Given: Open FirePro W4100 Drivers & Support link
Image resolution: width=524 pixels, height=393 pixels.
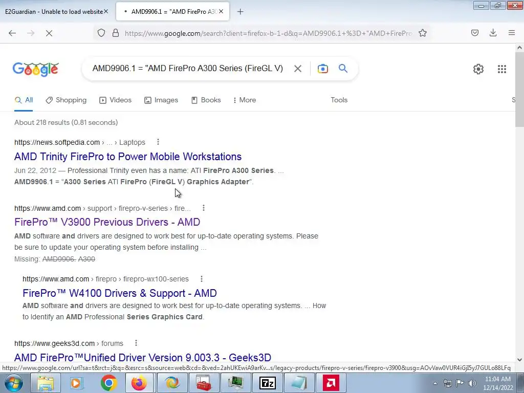Looking at the screenshot, I should pyautogui.click(x=120, y=293).
